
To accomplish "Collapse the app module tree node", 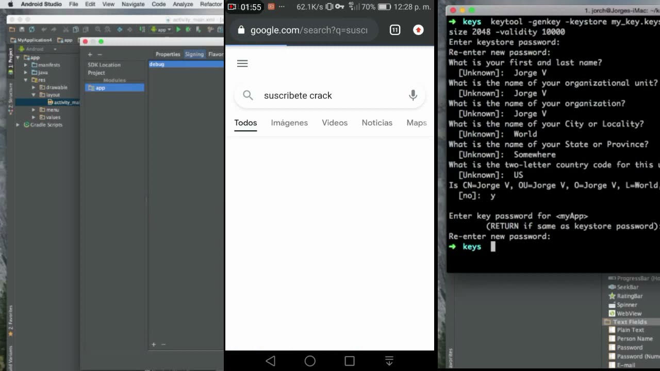I will coord(19,57).
